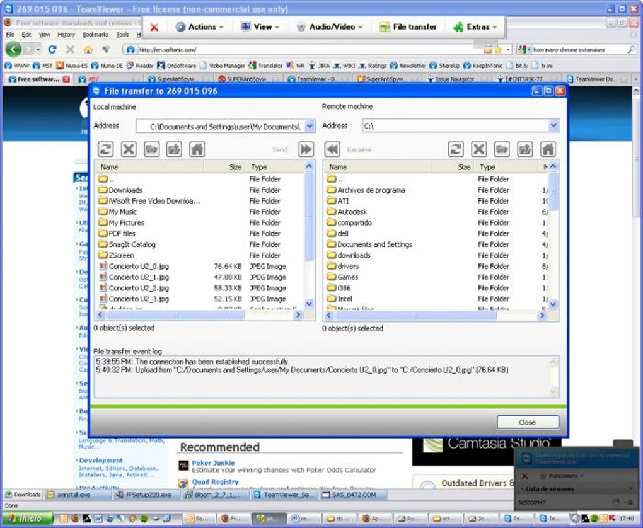Viewport: 643px width, 528px height.
Task: Open the Audio/Video menu
Action: 330,27
